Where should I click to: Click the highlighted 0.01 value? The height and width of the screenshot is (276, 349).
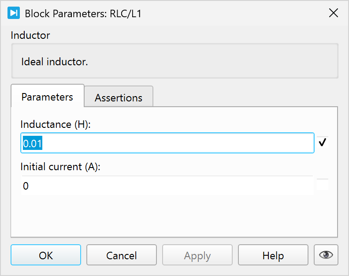click(x=32, y=143)
